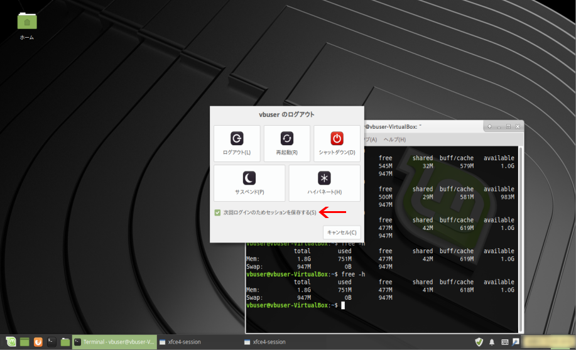Click the サスペンド(P) suspend button
576x350 pixels.
click(x=249, y=183)
